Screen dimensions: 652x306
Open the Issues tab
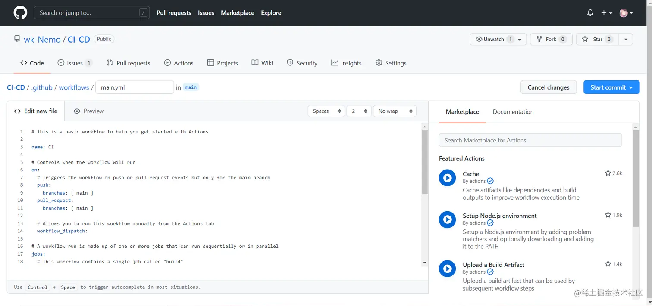(x=75, y=63)
